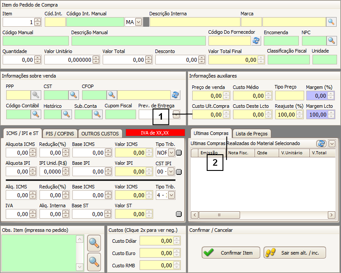Click into the Quantidade input field
The image size is (341, 273).
(x=18, y=60)
